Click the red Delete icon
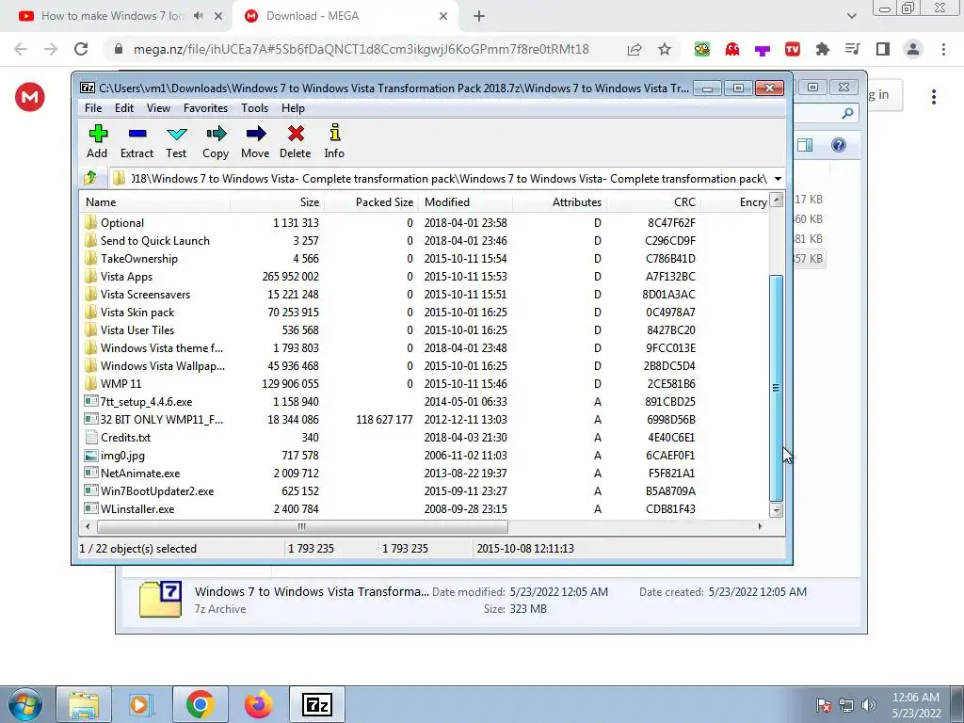964x723 pixels. coord(296,141)
